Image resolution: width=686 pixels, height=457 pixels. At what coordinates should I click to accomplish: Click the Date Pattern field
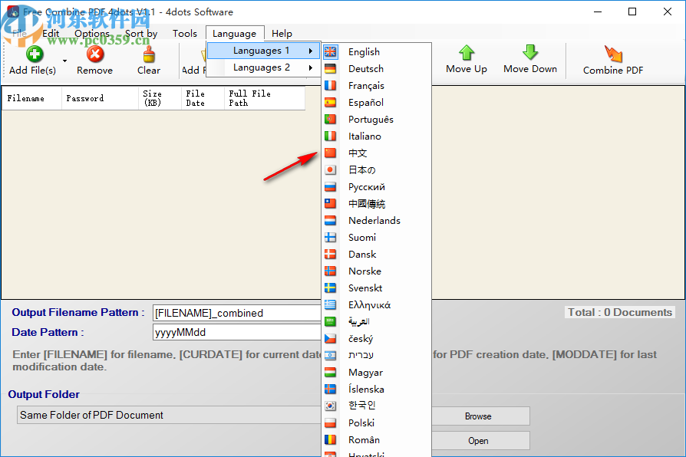[x=236, y=332]
